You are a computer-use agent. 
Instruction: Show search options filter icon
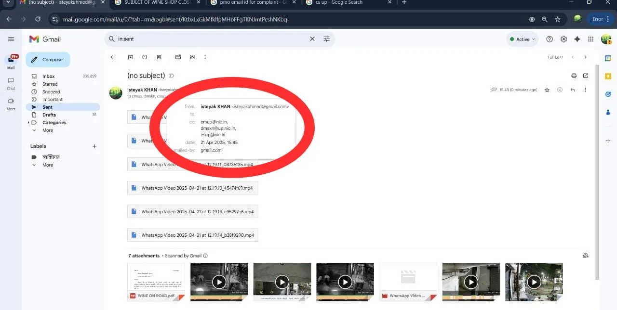[326, 39]
